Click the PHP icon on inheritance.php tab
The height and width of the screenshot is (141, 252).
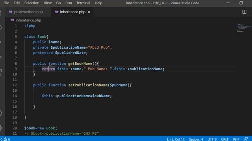point(56,12)
